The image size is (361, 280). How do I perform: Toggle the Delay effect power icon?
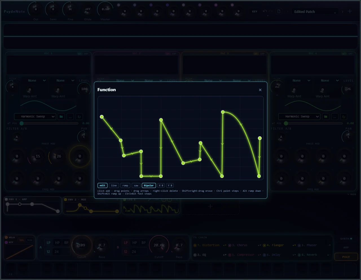pyautogui.click(x=264, y=255)
